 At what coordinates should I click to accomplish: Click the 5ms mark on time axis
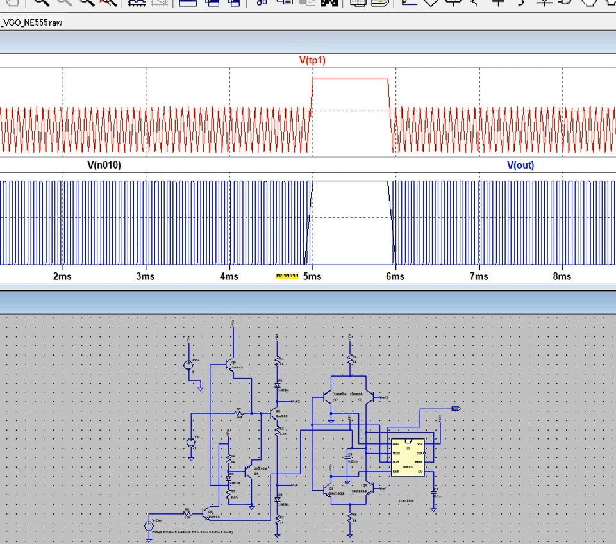312,276
